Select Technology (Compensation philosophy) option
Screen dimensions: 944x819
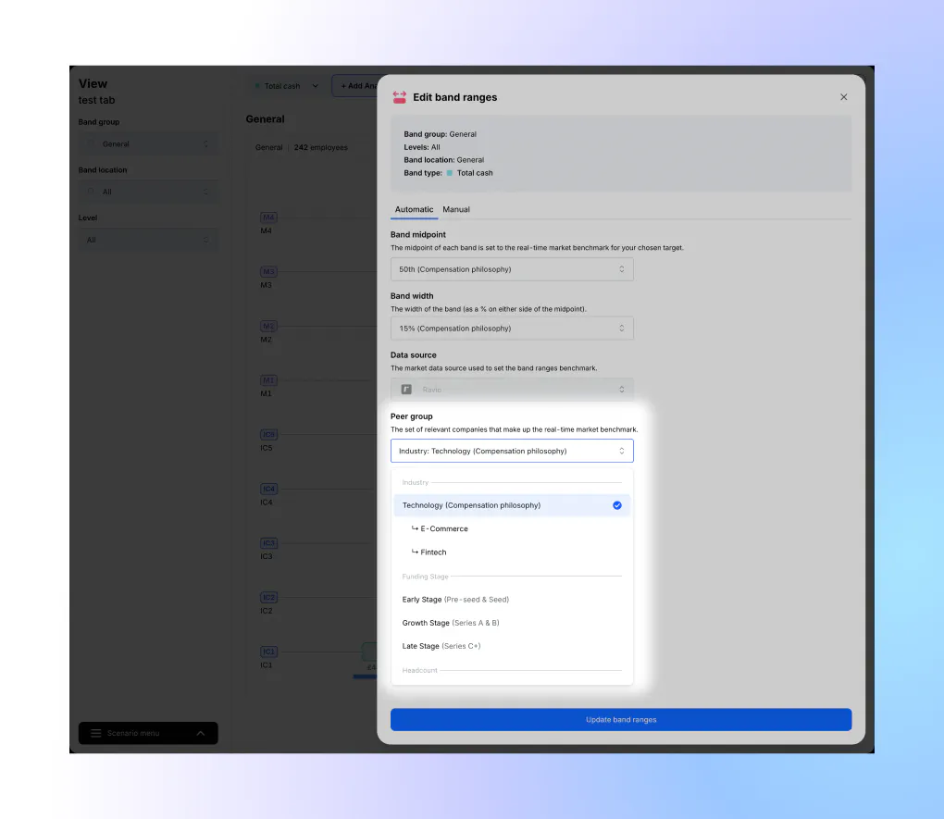coord(512,505)
